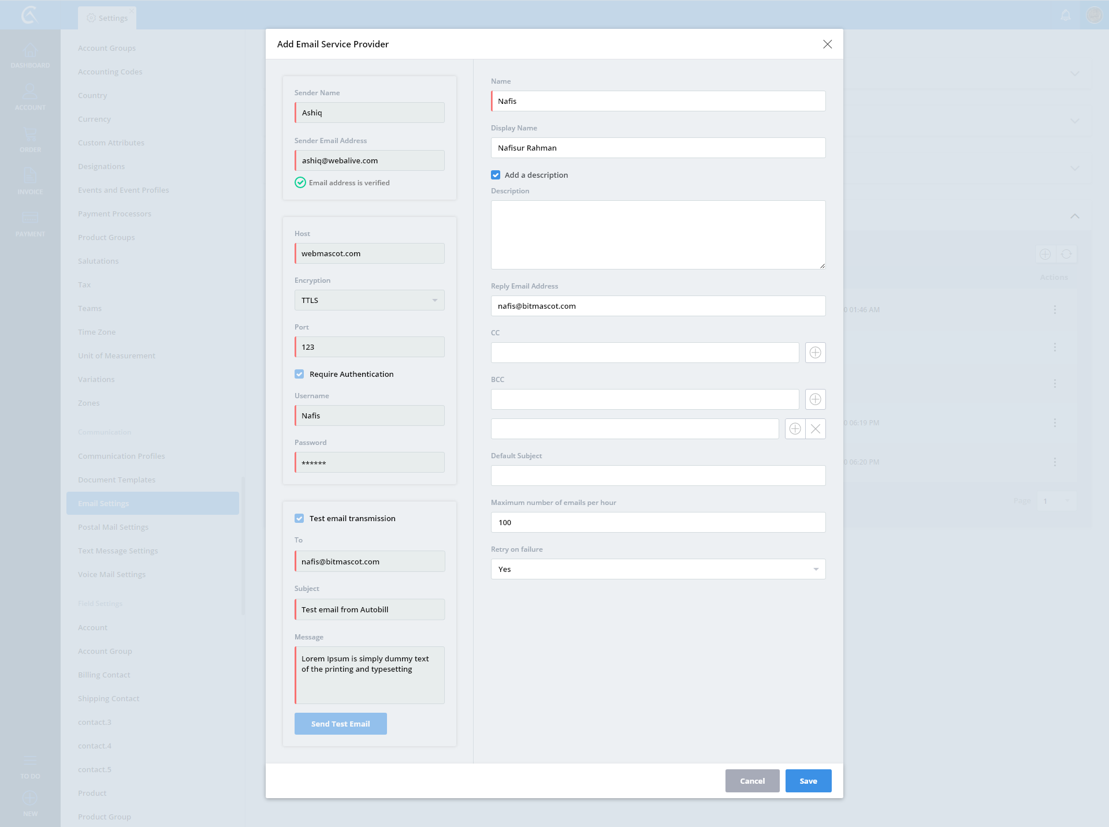Toggle Require Authentication checkbox

pos(299,374)
